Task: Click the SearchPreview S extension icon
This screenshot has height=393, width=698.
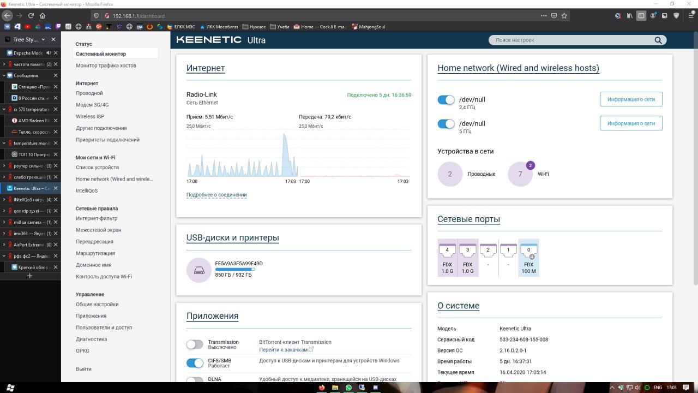Action: click(x=618, y=16)
